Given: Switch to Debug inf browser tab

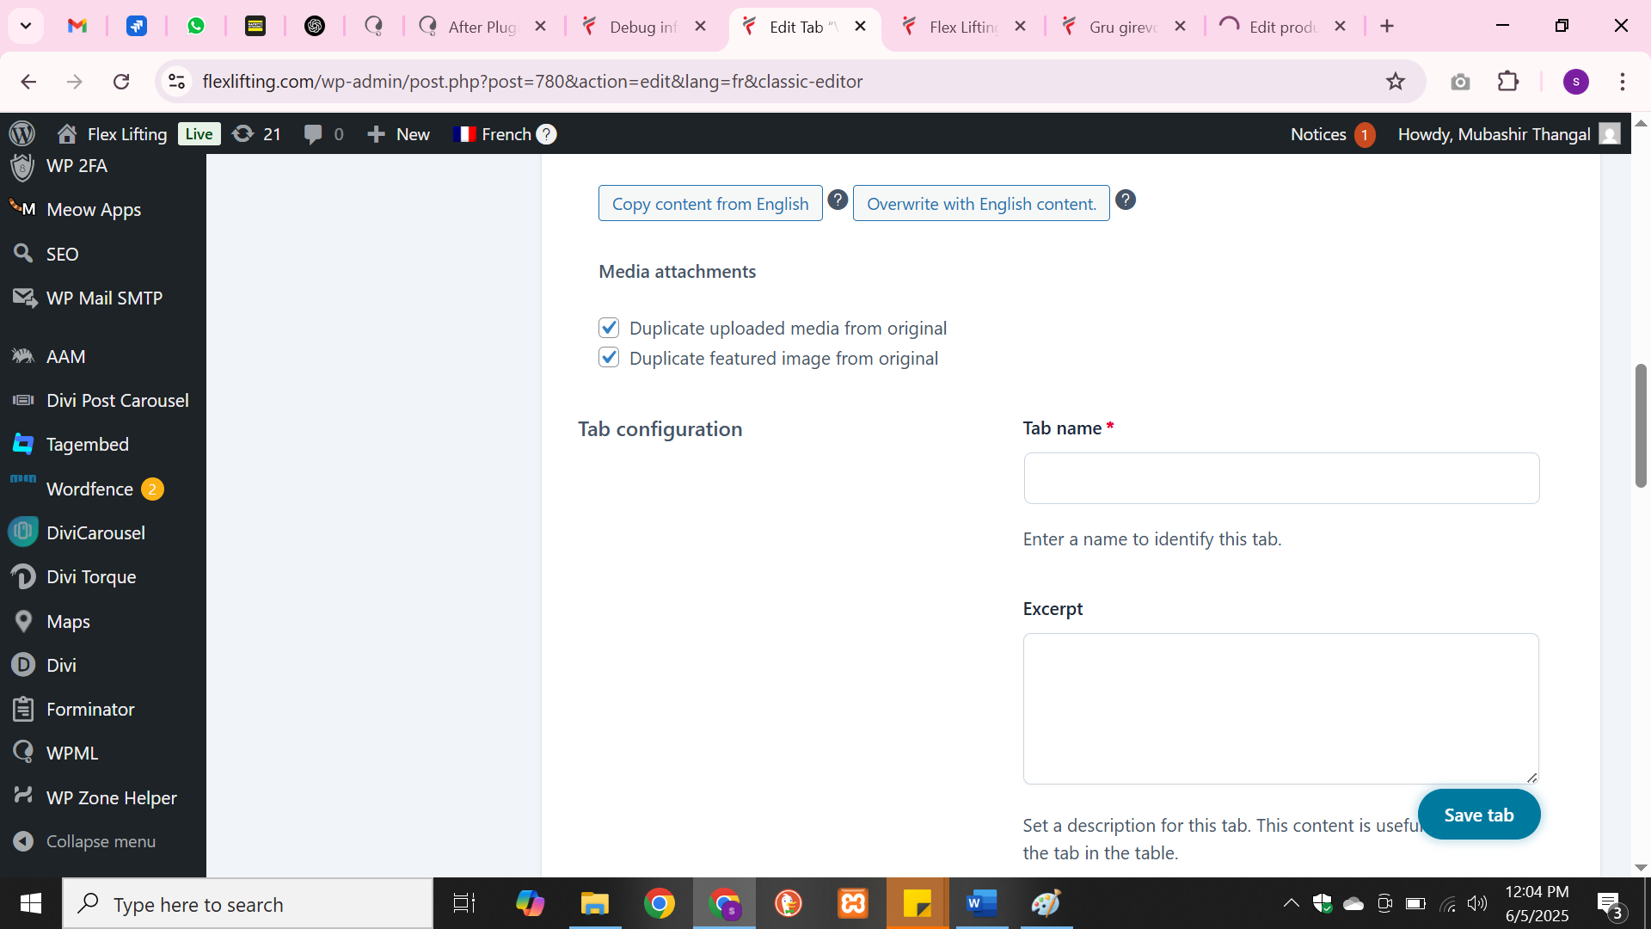Looking at the screenshot, I should pyautogui.click(x=644, y=27).
